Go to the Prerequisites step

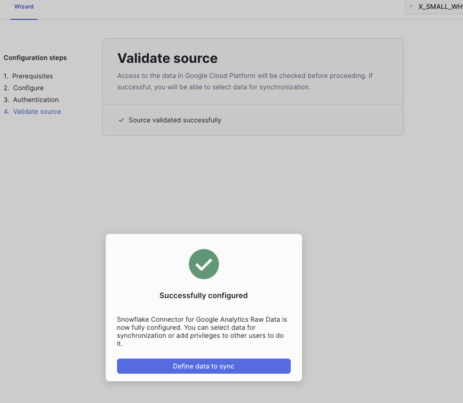pyautogui.click(x=33, y=76)
